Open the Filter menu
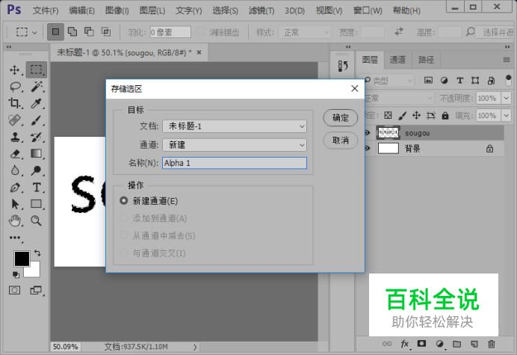Screen dimensions: 517x355 click(x=261, y=11)
